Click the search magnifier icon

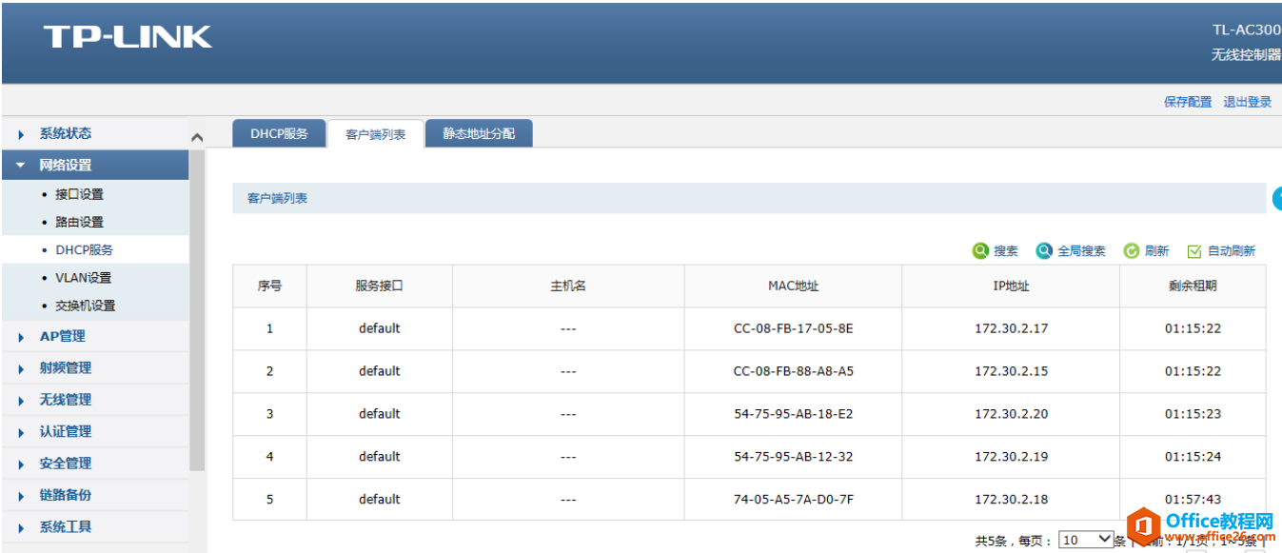(x=980, y=251)
